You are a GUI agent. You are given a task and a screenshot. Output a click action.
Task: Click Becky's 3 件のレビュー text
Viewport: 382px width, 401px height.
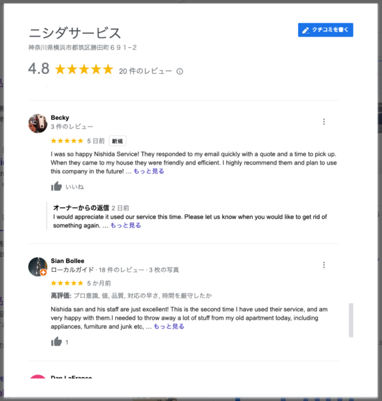[72, 127]
